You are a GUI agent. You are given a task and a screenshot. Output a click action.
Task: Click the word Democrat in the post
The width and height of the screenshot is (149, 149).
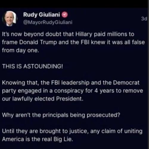[126, 83]
